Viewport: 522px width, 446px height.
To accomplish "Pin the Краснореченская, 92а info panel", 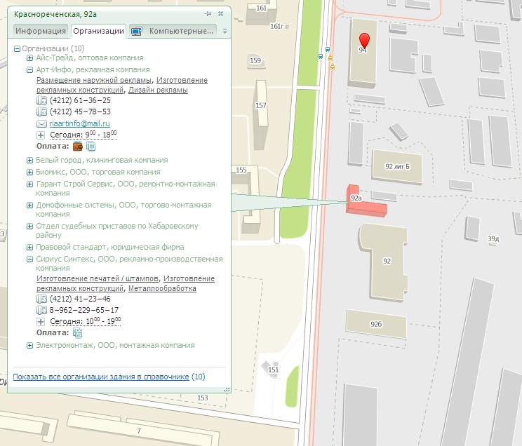I will pos(208,14).
